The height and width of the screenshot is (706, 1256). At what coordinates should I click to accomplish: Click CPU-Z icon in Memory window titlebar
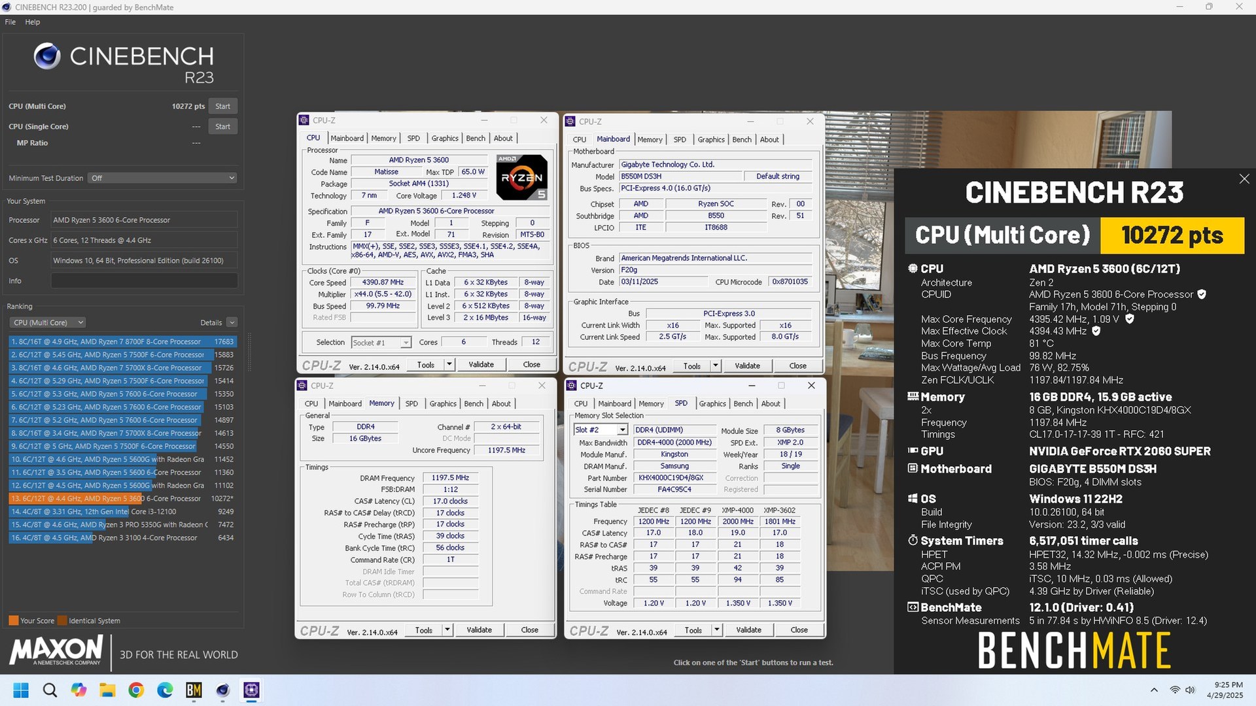coord(302,386)
